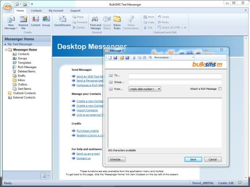
Task: Click the Group input field
Action: point(175,82)
